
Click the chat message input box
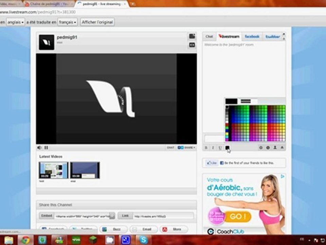(x=214, y=138)
